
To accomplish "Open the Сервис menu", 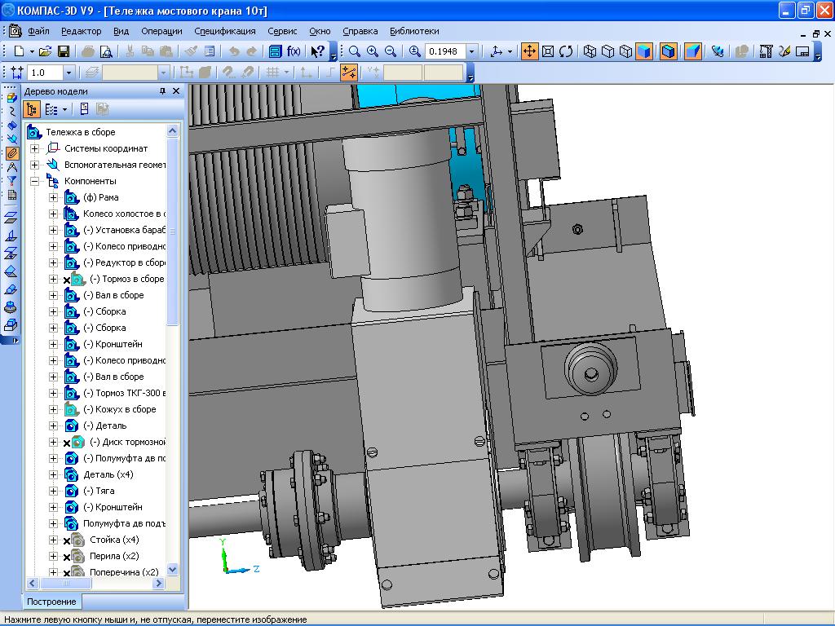I will (x=282, y=31).
